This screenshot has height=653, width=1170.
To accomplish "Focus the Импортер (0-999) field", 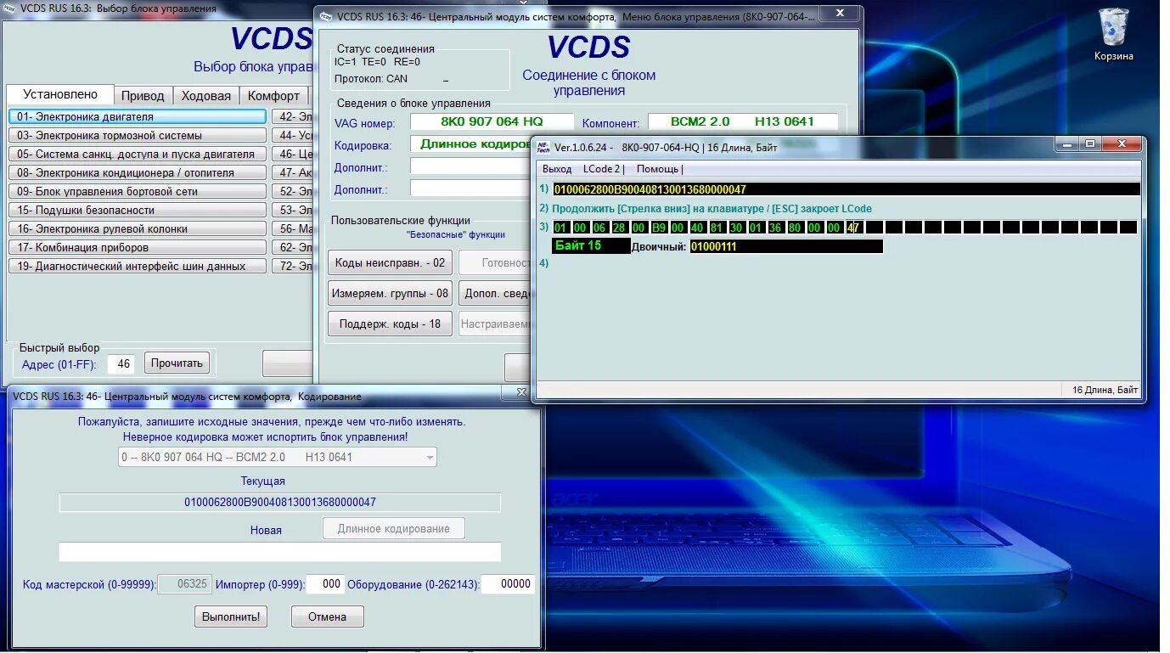I will (325, 584).
